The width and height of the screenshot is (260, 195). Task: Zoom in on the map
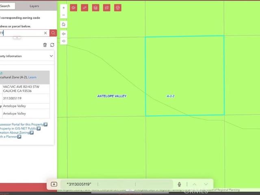coord(64,8)
